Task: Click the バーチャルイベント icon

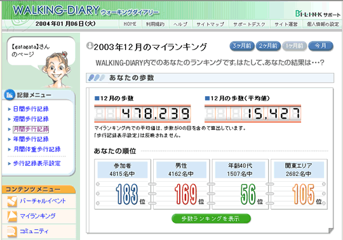Action: point(12,201)
